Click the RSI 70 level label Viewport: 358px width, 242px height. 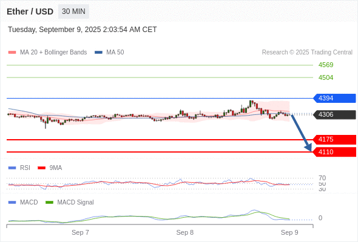tap(322, 178)
